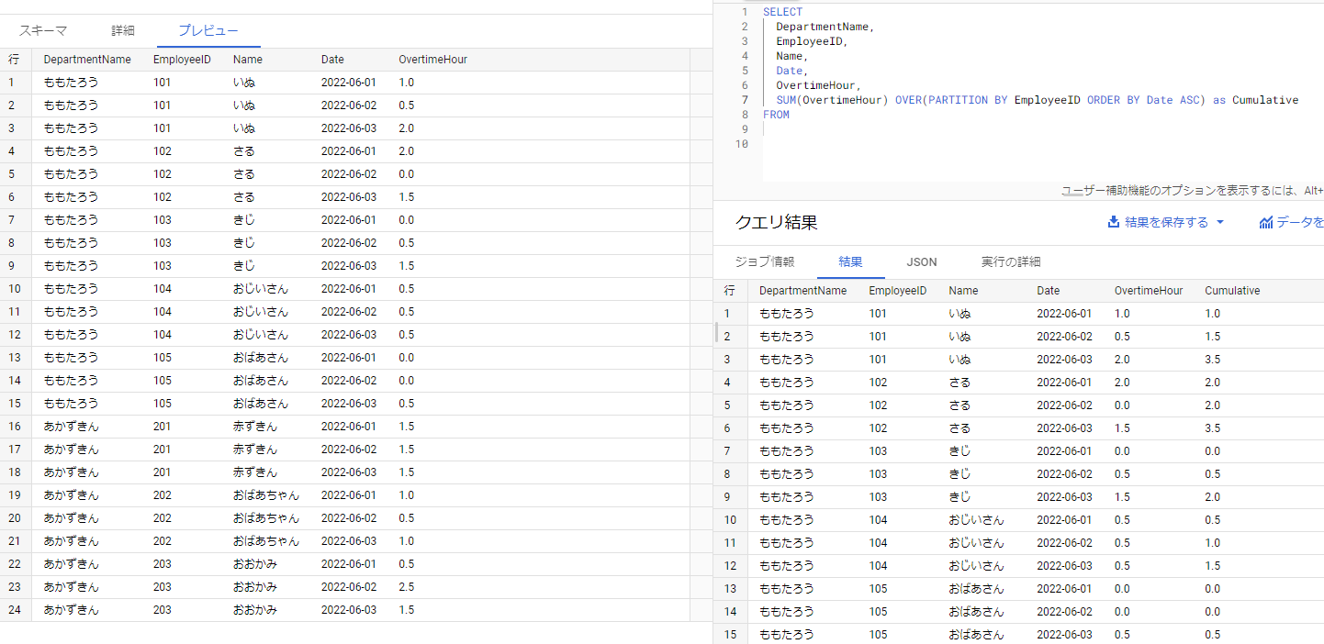The width and height of the screenshot is (1324, 644).
Task: Click the DepartmentName header in preview table
Action: click(x=87, y=60)
